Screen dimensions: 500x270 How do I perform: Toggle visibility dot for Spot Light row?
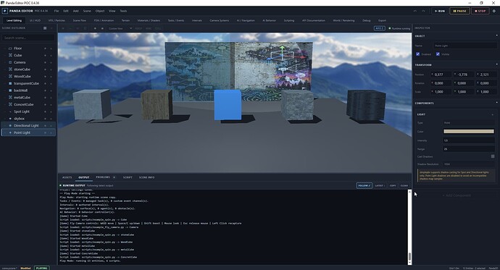coord(45,111)
